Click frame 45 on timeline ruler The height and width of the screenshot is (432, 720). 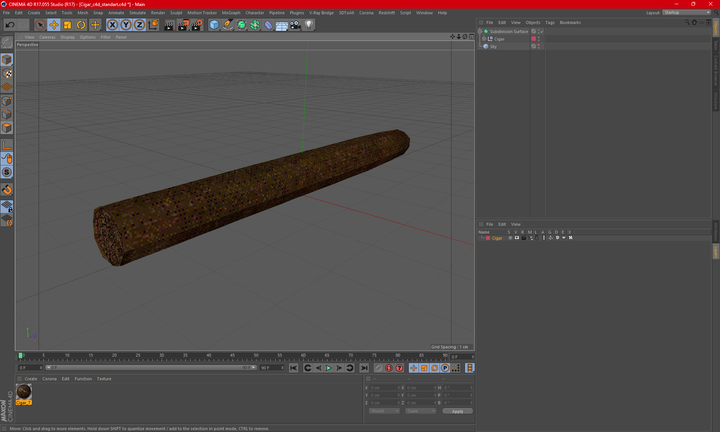click(232, 355)
